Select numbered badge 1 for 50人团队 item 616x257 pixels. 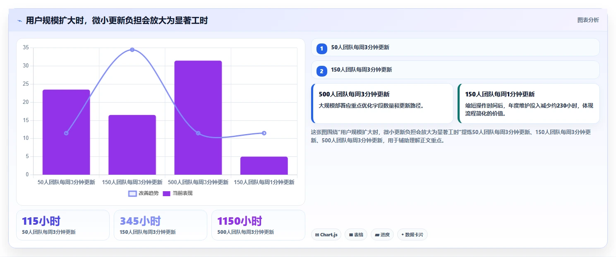pyautogui.click(x=321, y=48)
